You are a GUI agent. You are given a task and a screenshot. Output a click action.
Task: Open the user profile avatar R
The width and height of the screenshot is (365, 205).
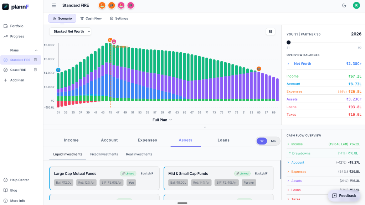[356, 5]
